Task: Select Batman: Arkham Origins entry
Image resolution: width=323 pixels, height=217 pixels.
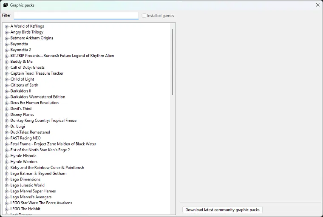Action: 32,38
